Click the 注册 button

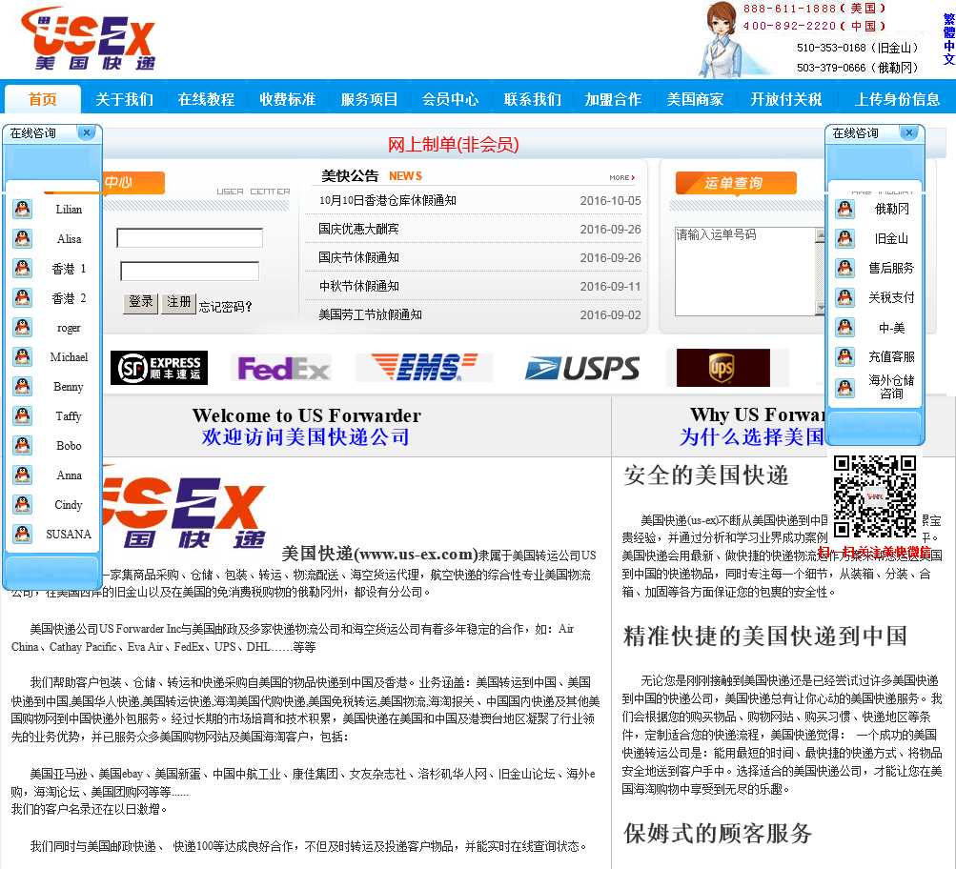pyautogui.click(x=178, y=302)
